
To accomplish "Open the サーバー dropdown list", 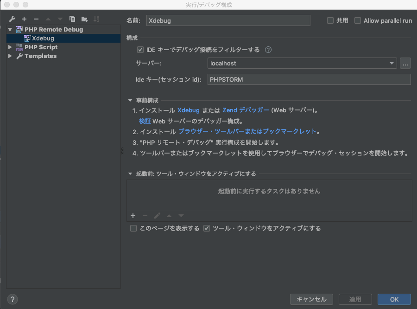I will (x=391, y=63).
